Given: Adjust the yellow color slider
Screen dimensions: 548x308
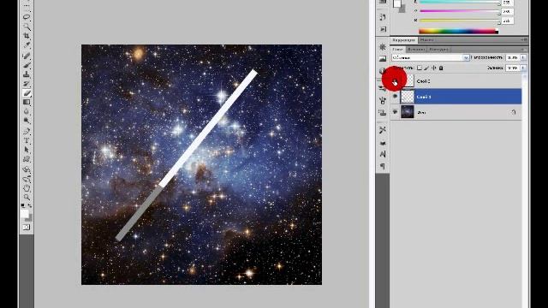Looking at the screenshot, I should point(459,21).
